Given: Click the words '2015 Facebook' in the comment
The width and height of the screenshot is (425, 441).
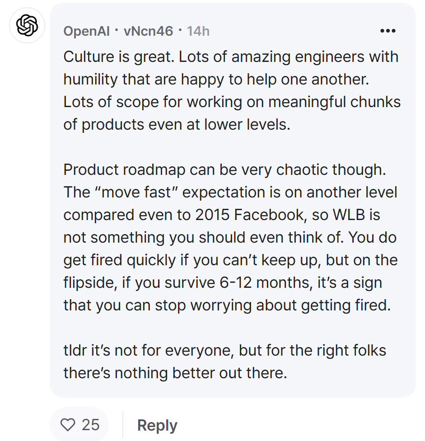Looking at the screenshot, I should pyautogui.click(x=250, y=215).
